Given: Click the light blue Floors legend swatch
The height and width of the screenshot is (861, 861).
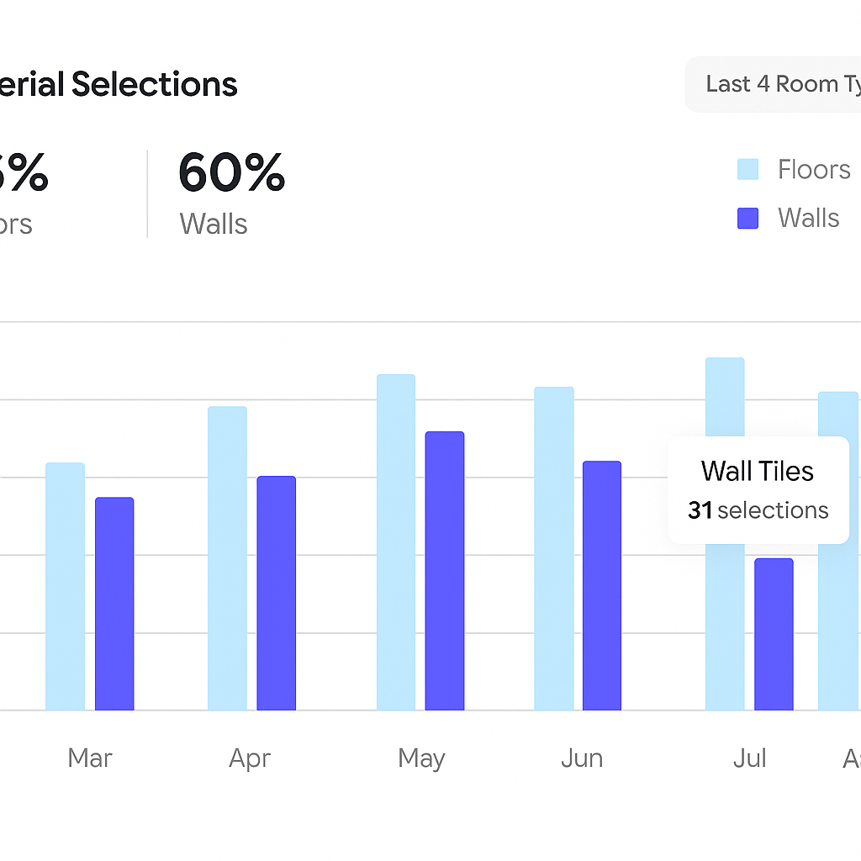Looking at the screenshot, I should tap(747, 170).
